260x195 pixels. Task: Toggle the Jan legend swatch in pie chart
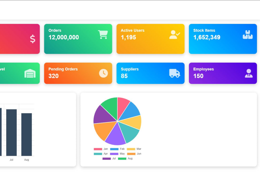point(98,149)
